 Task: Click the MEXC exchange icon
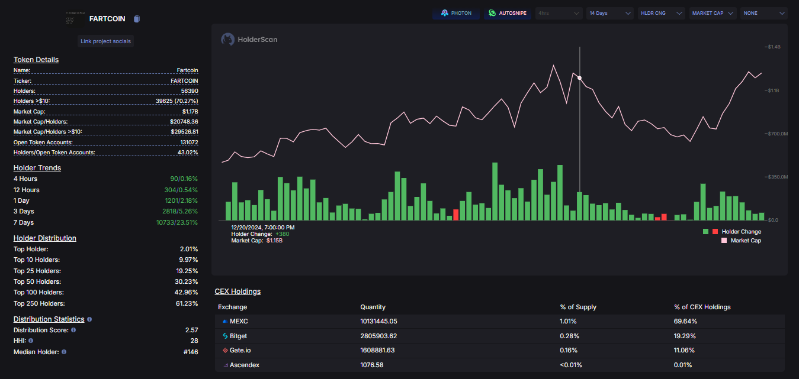coord(224,322)
